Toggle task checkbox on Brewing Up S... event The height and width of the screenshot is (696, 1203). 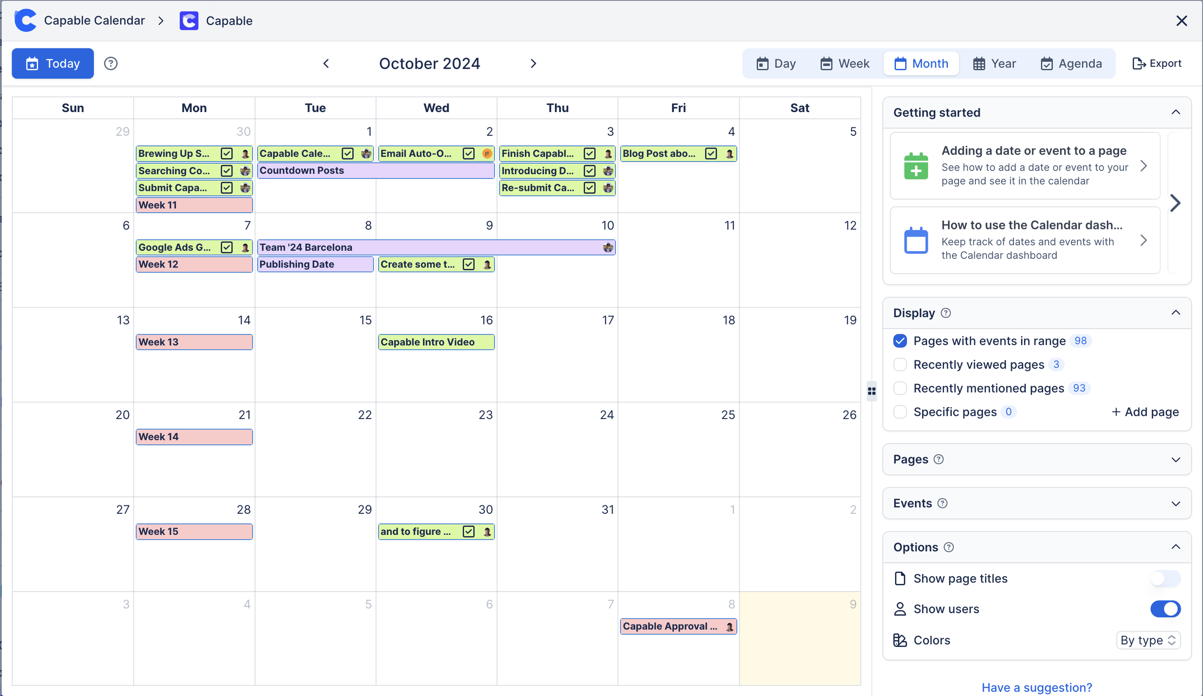pyautogui.click(x=227, y=153)
